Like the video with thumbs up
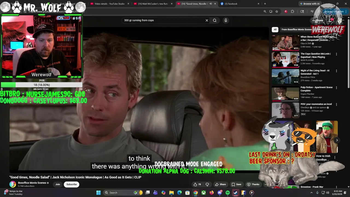Viewport: 350px width, 197px height. coord(197,184)
